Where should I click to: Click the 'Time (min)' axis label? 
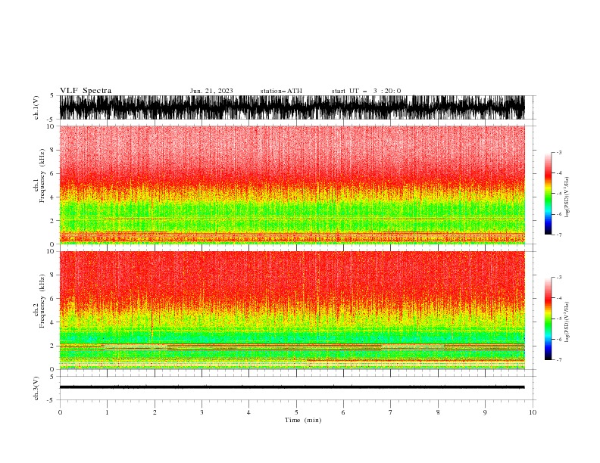coord(303,420)
